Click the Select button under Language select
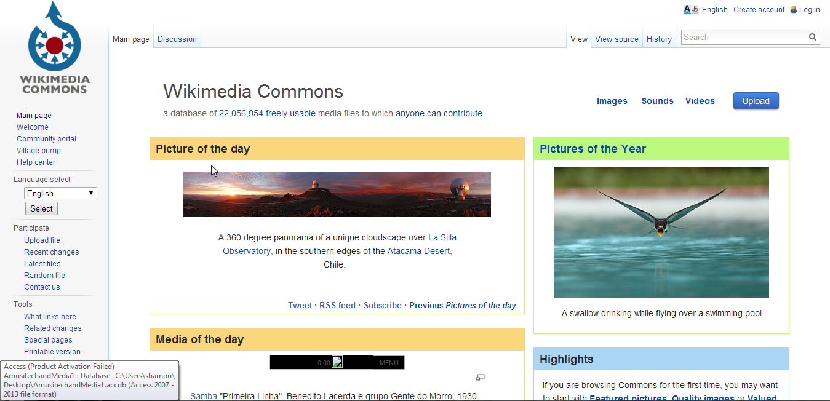Image resolution: width=830 pixels, height=401 pixels. click(41, 208)
